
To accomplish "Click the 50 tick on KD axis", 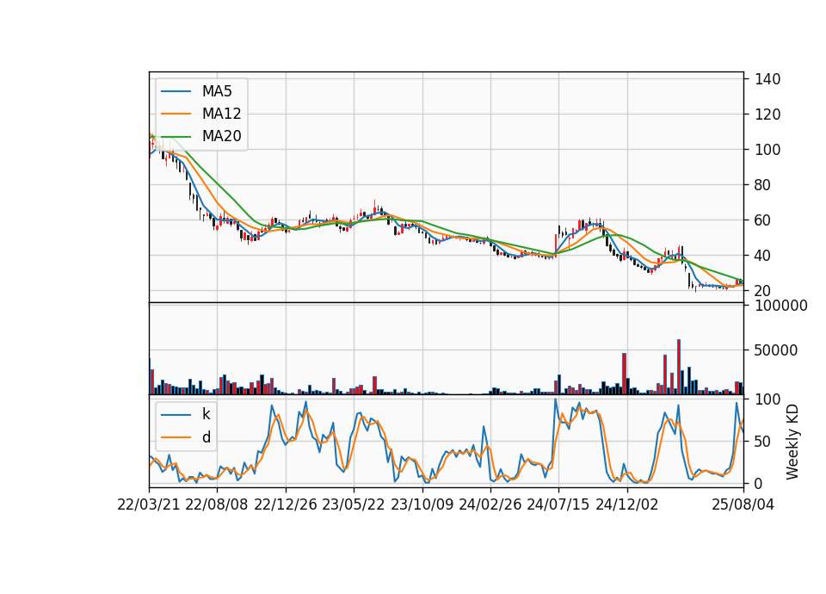I will pyautogui.click(x=763, y=442).
